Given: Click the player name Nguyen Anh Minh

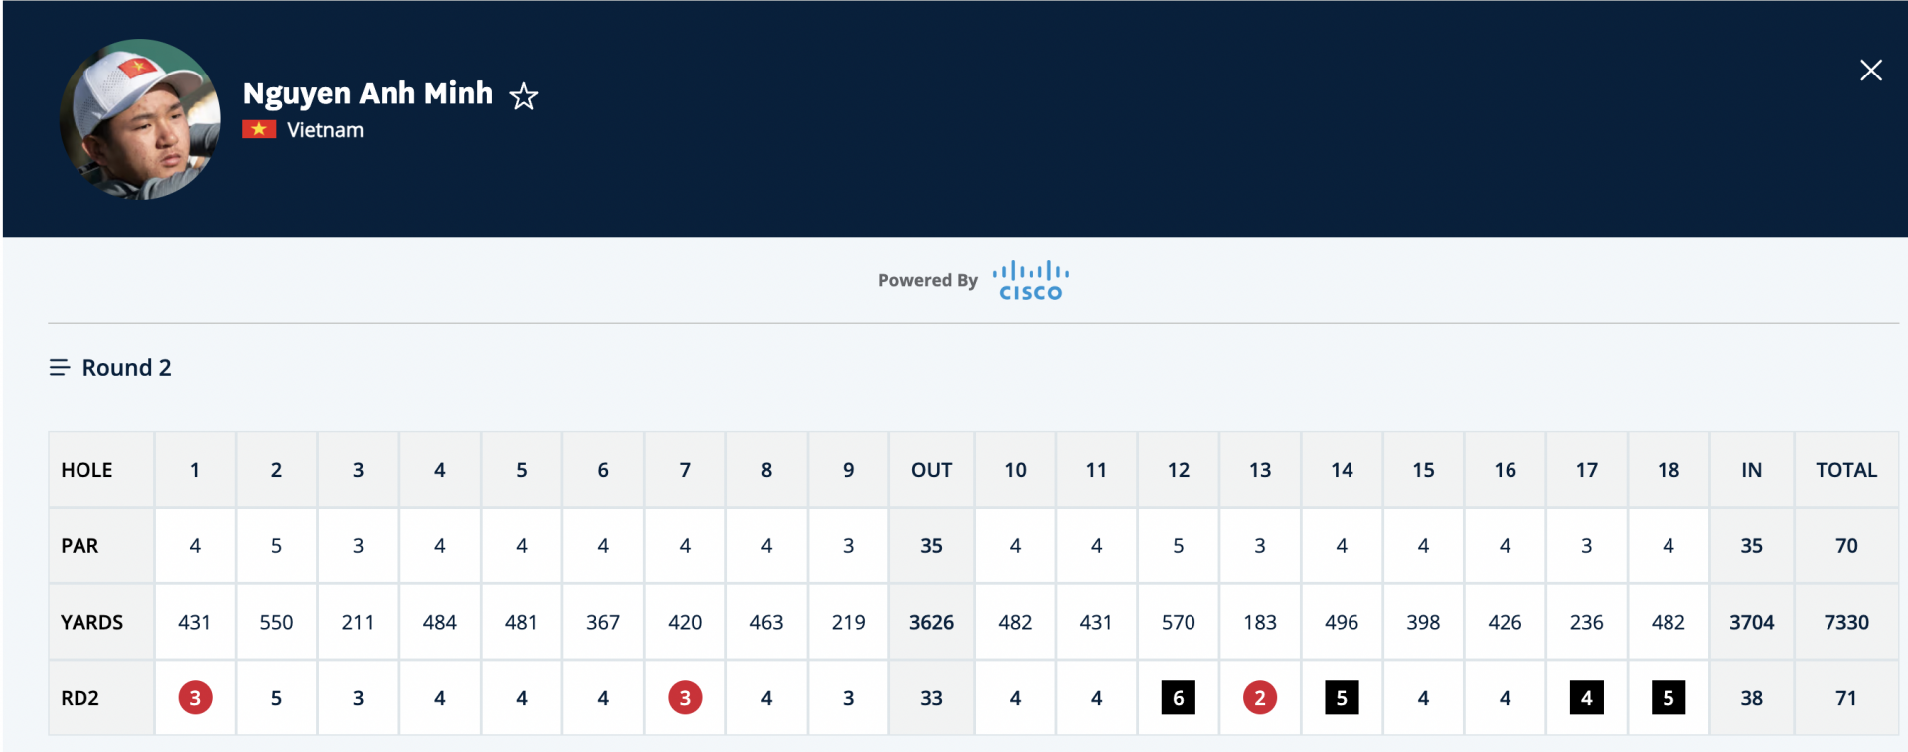Looking at the screenshot, I should [368, 93].
